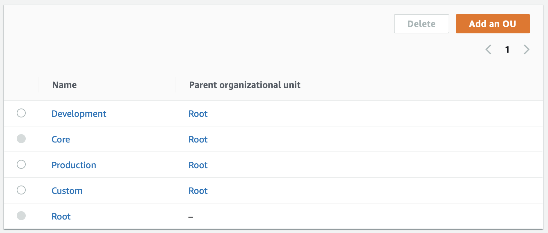Open the Development OU link
Image resolution: width=548 pixels, height=233 pixels.
click(79, 114)
